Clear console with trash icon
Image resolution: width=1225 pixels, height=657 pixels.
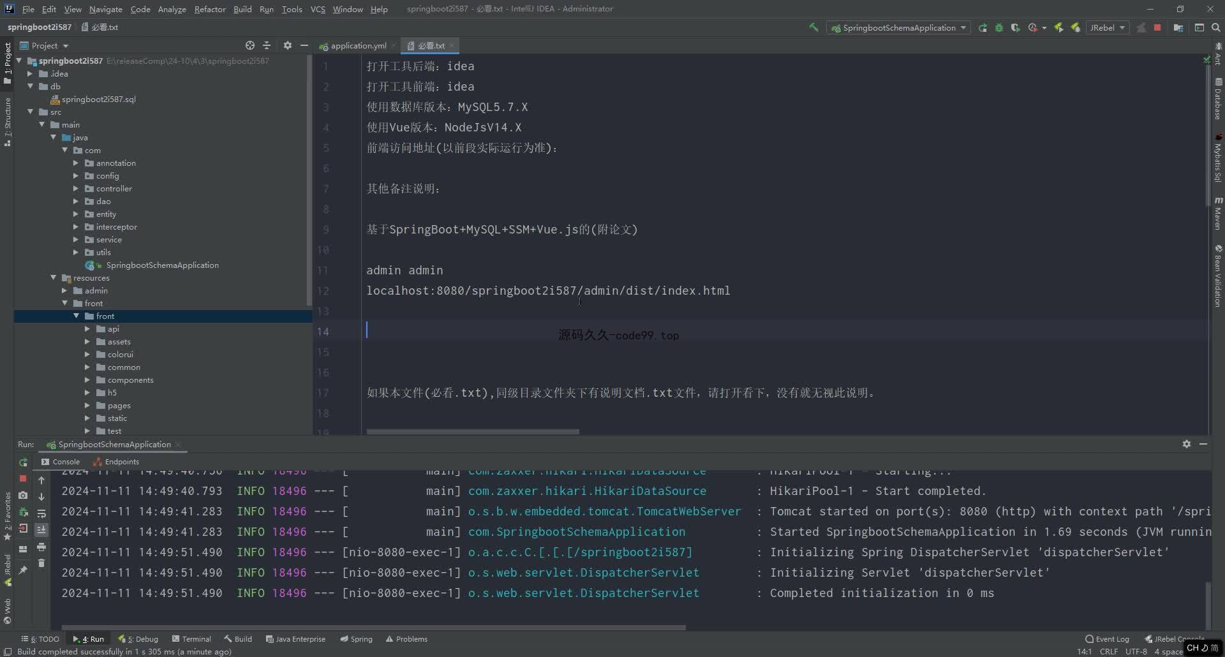click(x=41, y=563)
